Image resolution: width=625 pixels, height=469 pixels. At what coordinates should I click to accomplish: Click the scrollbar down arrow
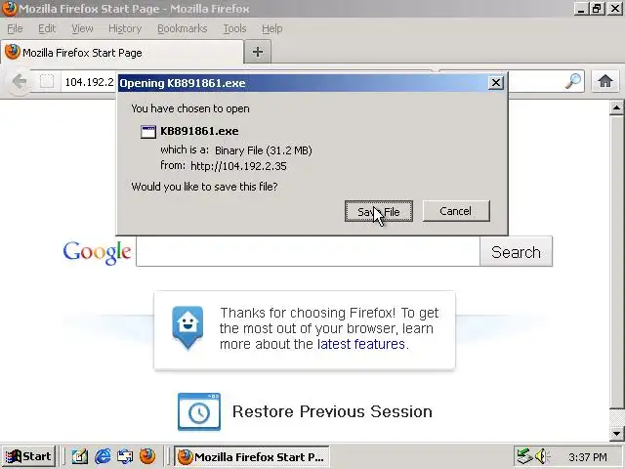(616, 433)
